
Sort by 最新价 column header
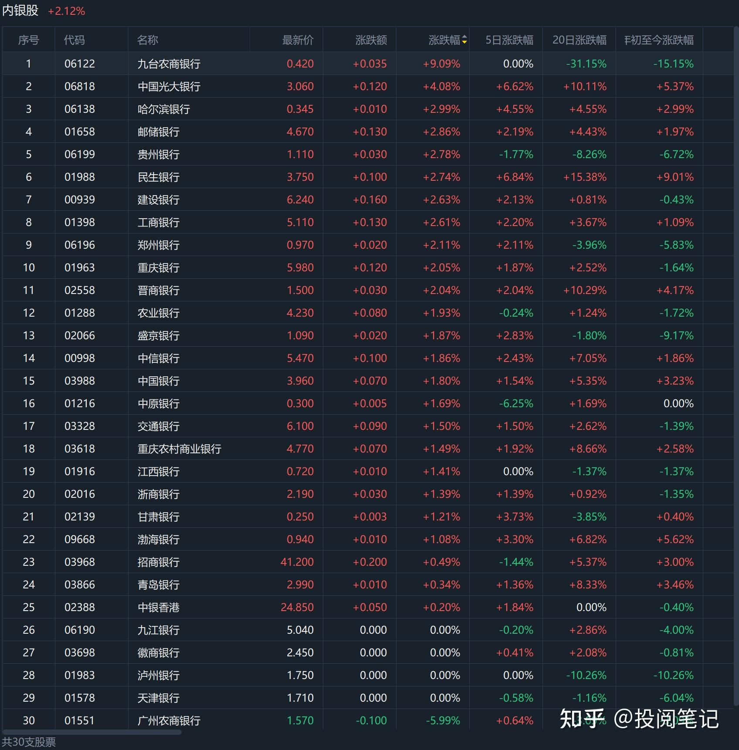point(298,40)
